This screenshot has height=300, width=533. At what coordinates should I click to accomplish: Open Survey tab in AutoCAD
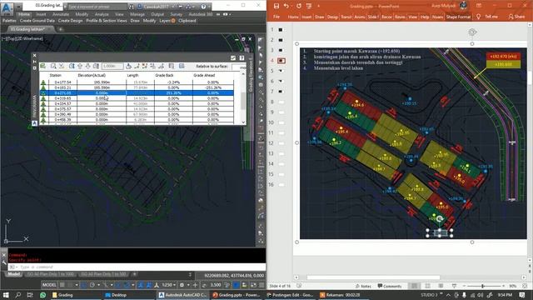(176, 14)
